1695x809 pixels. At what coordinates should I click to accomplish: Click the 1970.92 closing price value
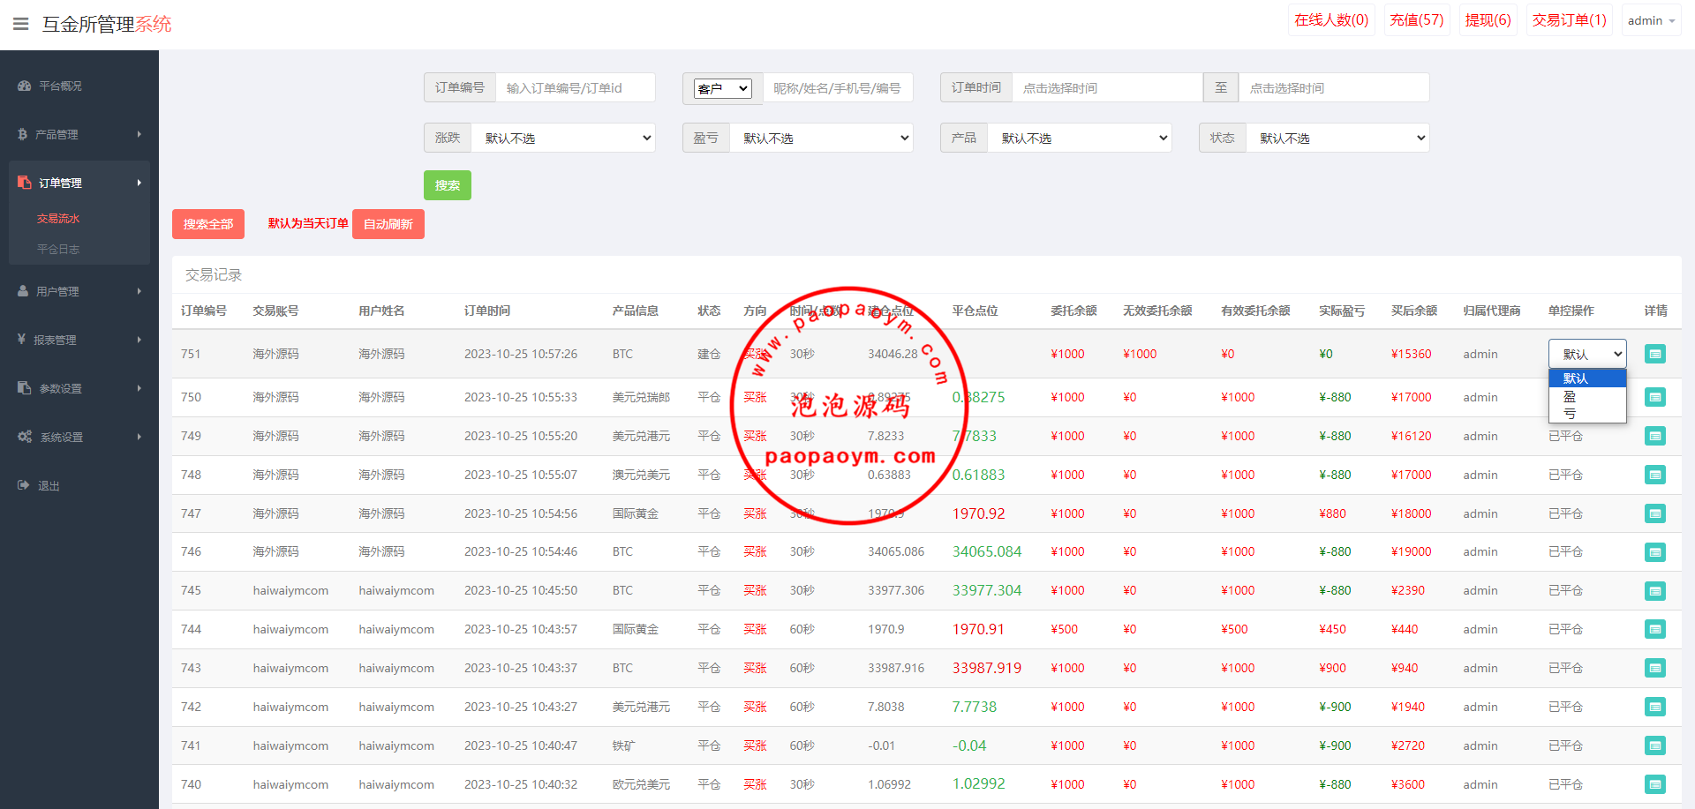point(978,513)
